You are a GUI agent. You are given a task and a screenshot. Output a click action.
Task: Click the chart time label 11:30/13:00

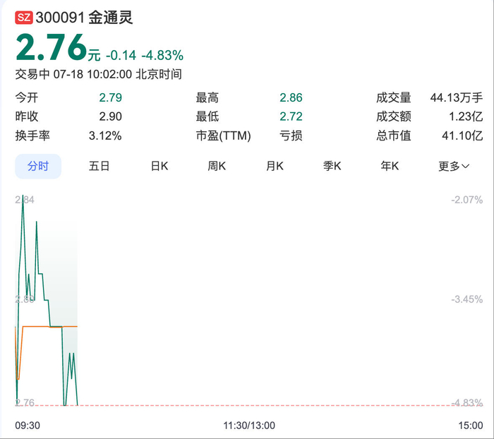tap(249, 426)
